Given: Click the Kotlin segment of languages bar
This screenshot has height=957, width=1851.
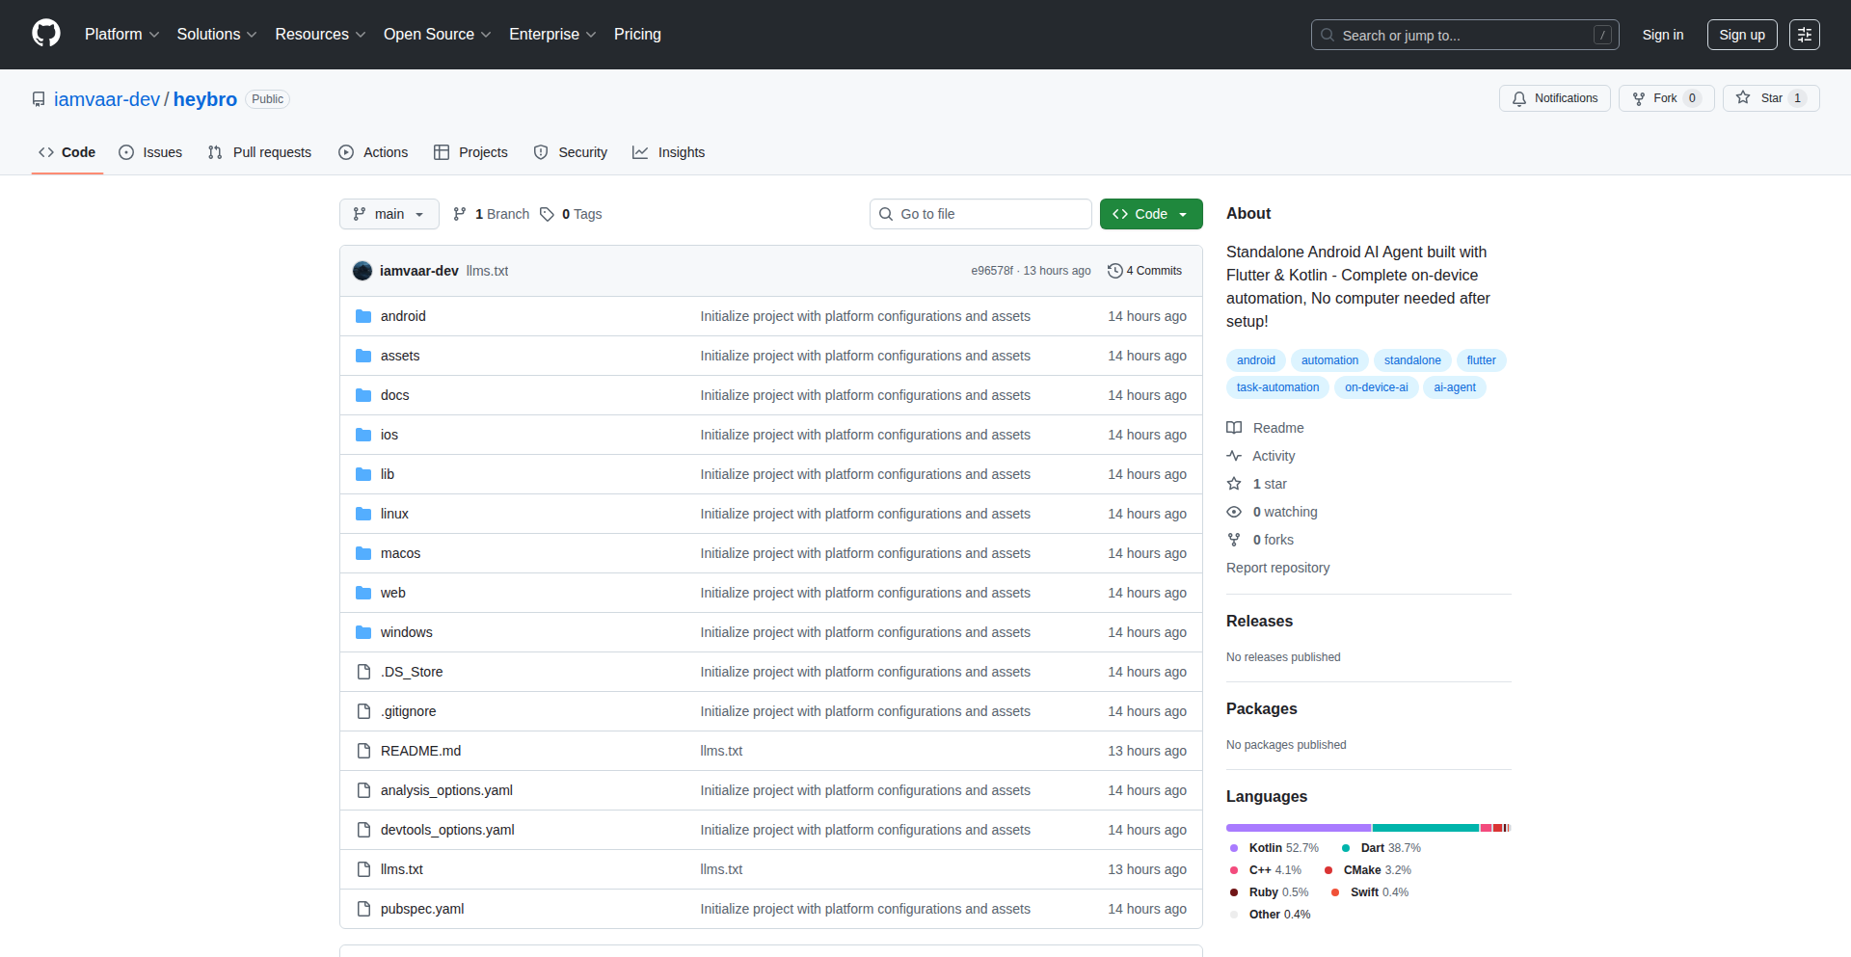Looking at the screenshot, I should coord(1298,828).
